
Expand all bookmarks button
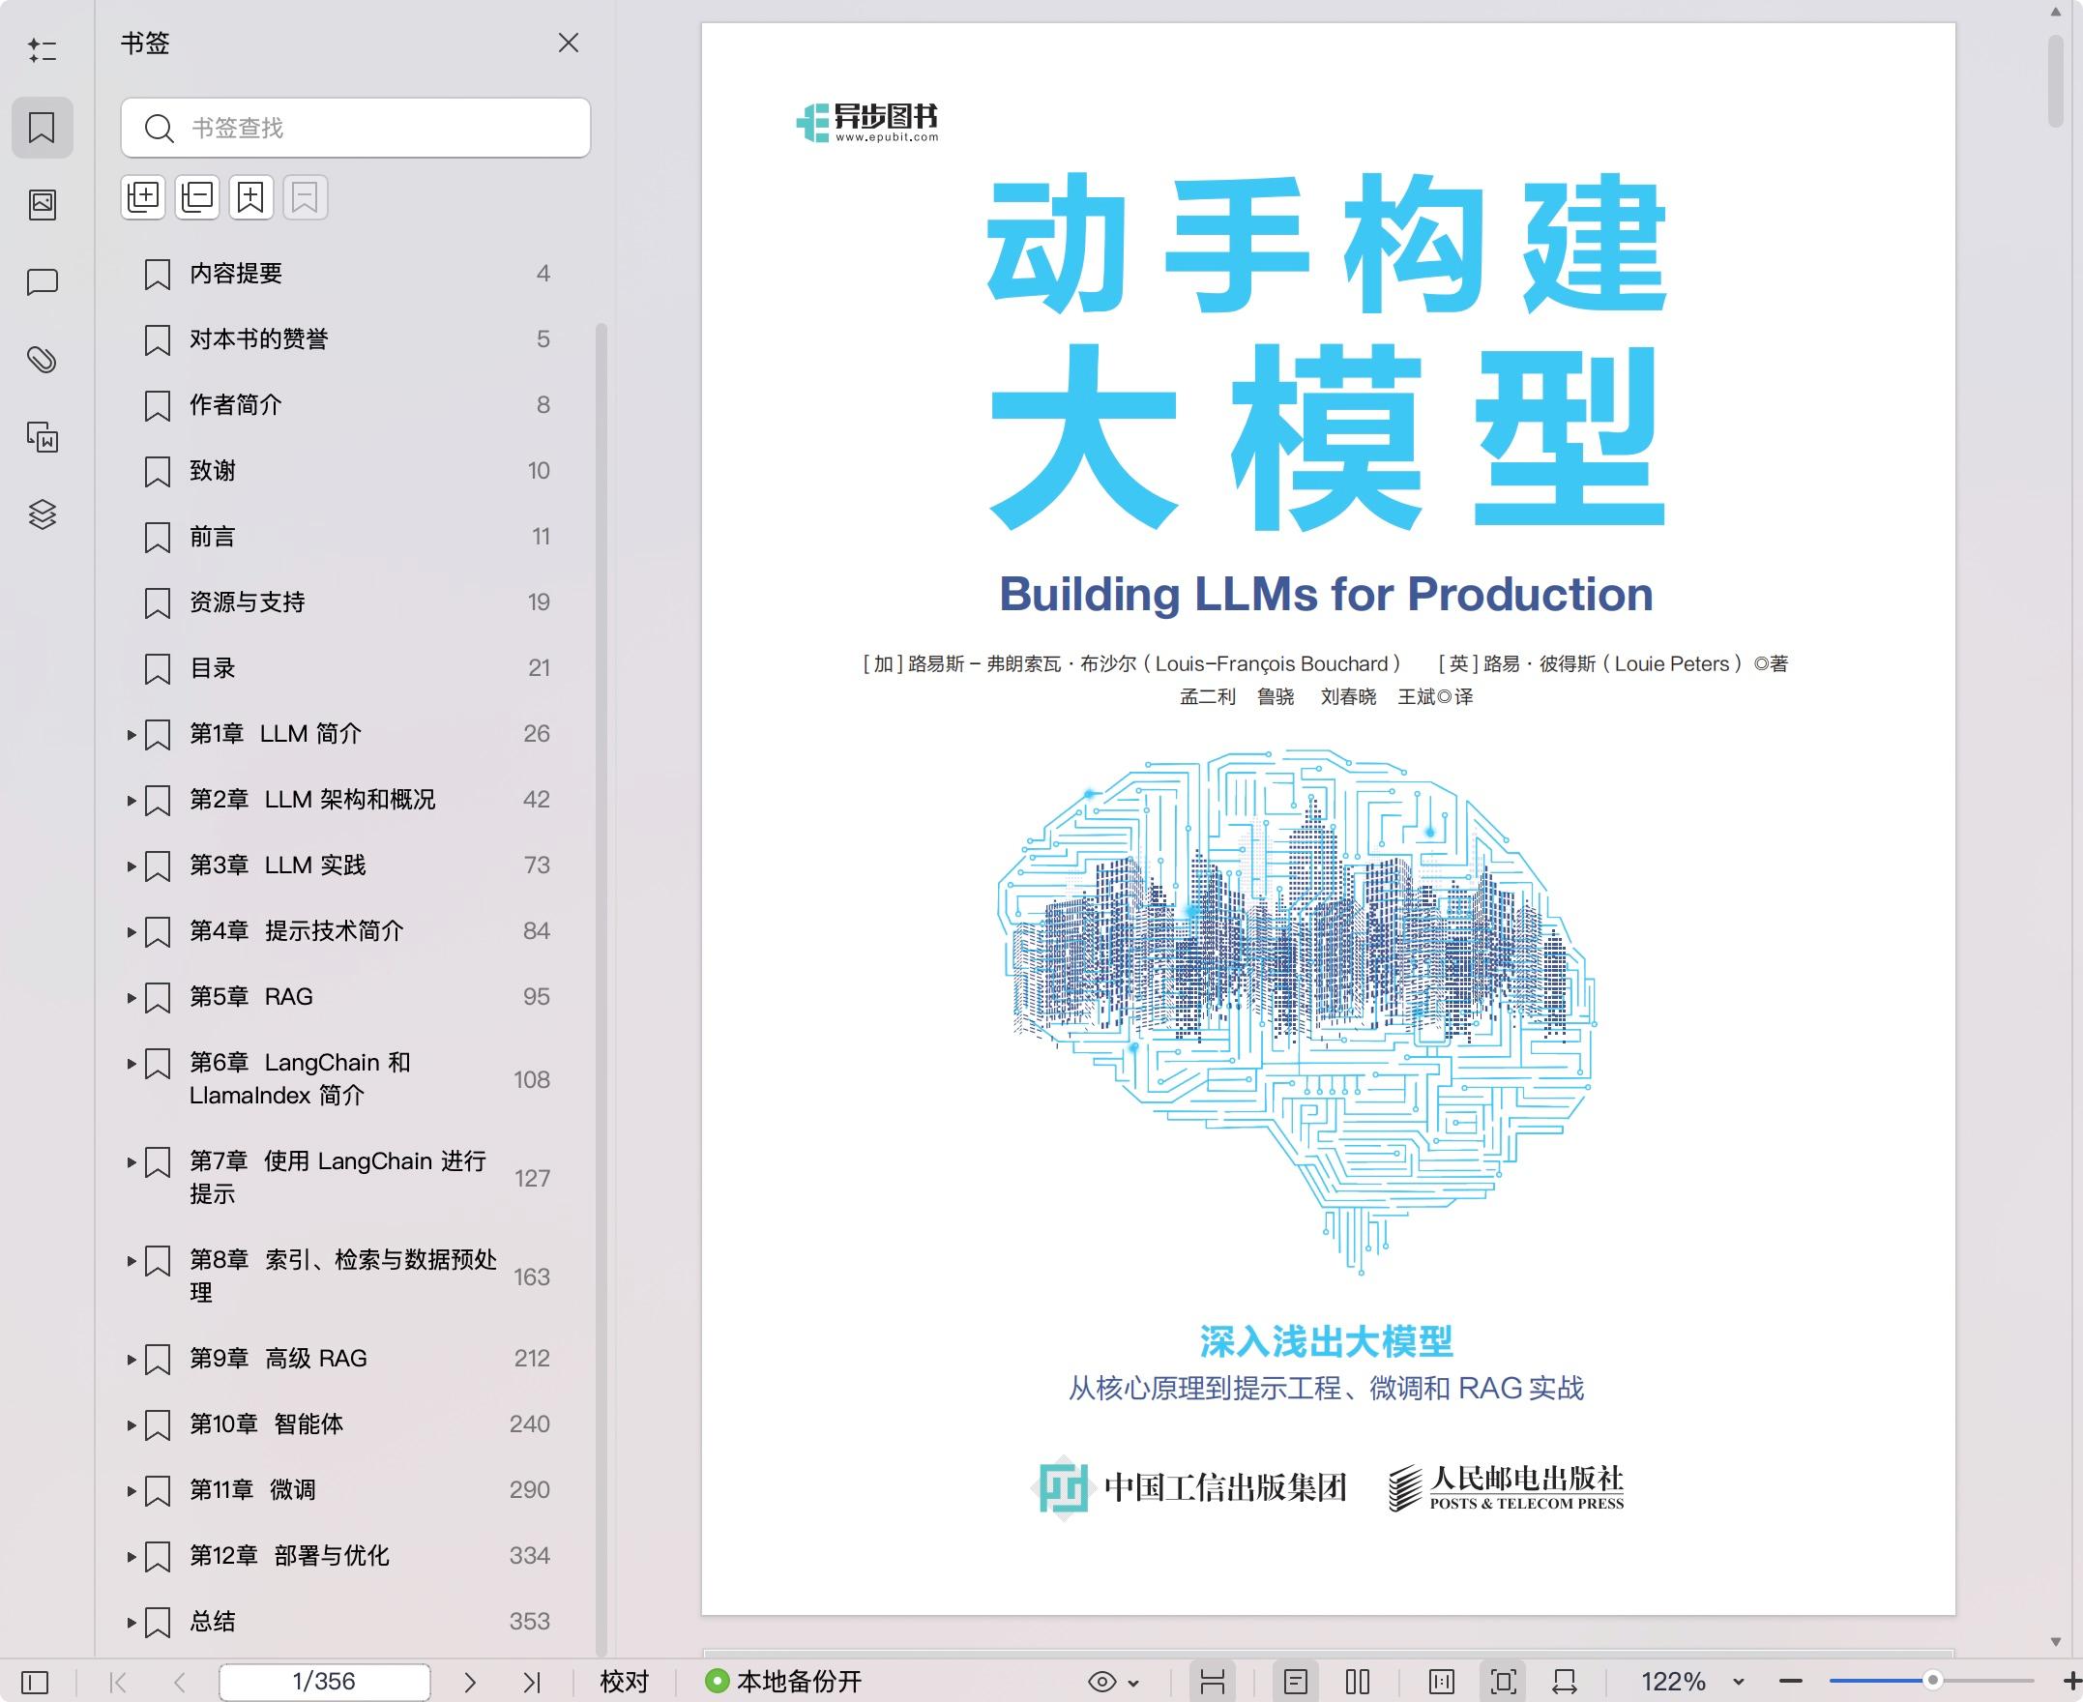(x=144, y=198)
